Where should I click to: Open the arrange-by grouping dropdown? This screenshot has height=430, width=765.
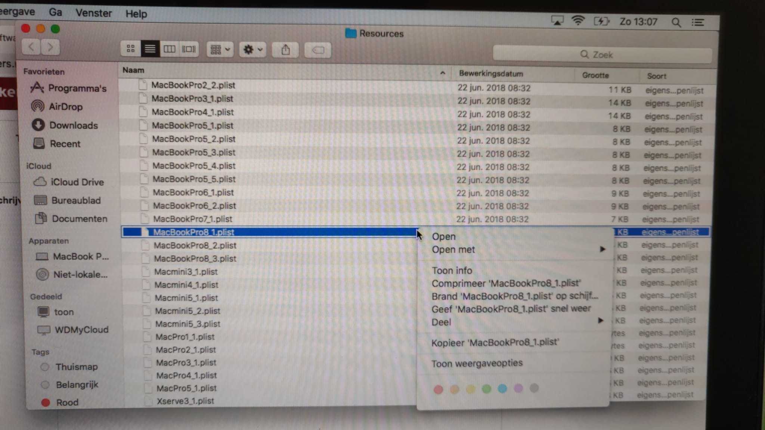[220, 49]
